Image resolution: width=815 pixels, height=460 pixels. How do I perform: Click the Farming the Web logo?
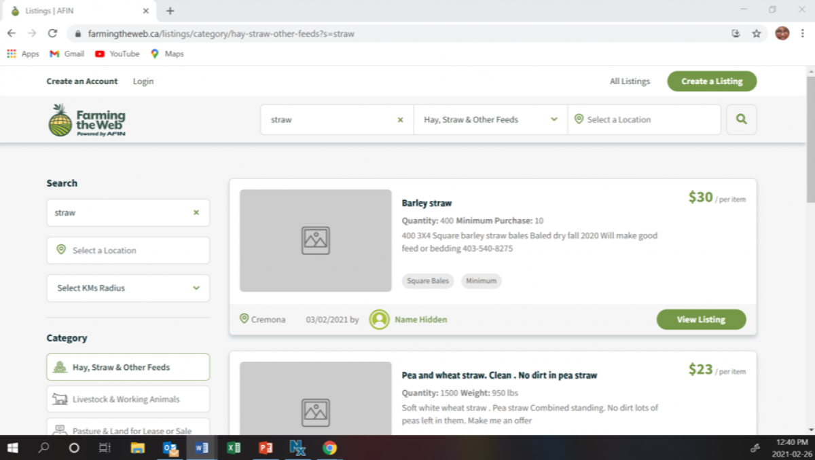86,120
